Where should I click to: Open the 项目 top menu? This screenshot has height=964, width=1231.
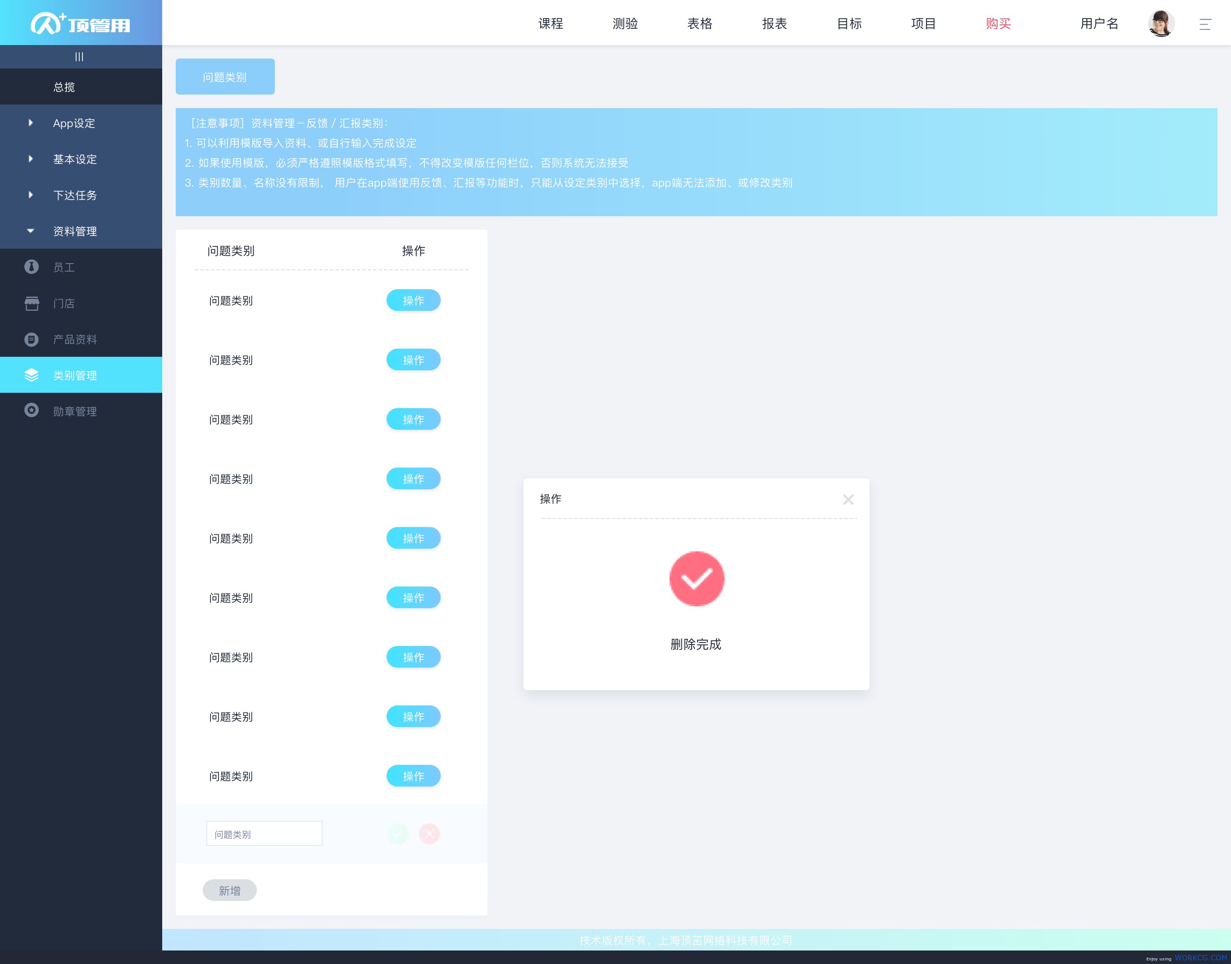923,24
